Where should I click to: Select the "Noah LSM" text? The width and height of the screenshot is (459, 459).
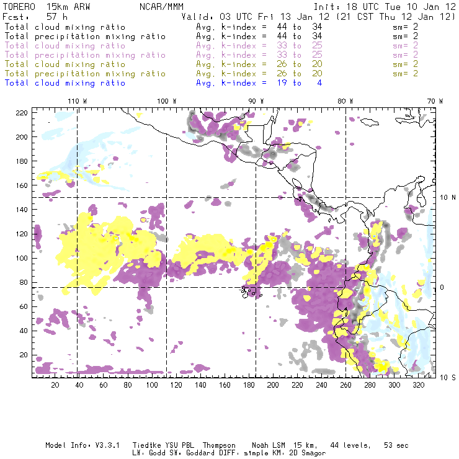(269, 445)
